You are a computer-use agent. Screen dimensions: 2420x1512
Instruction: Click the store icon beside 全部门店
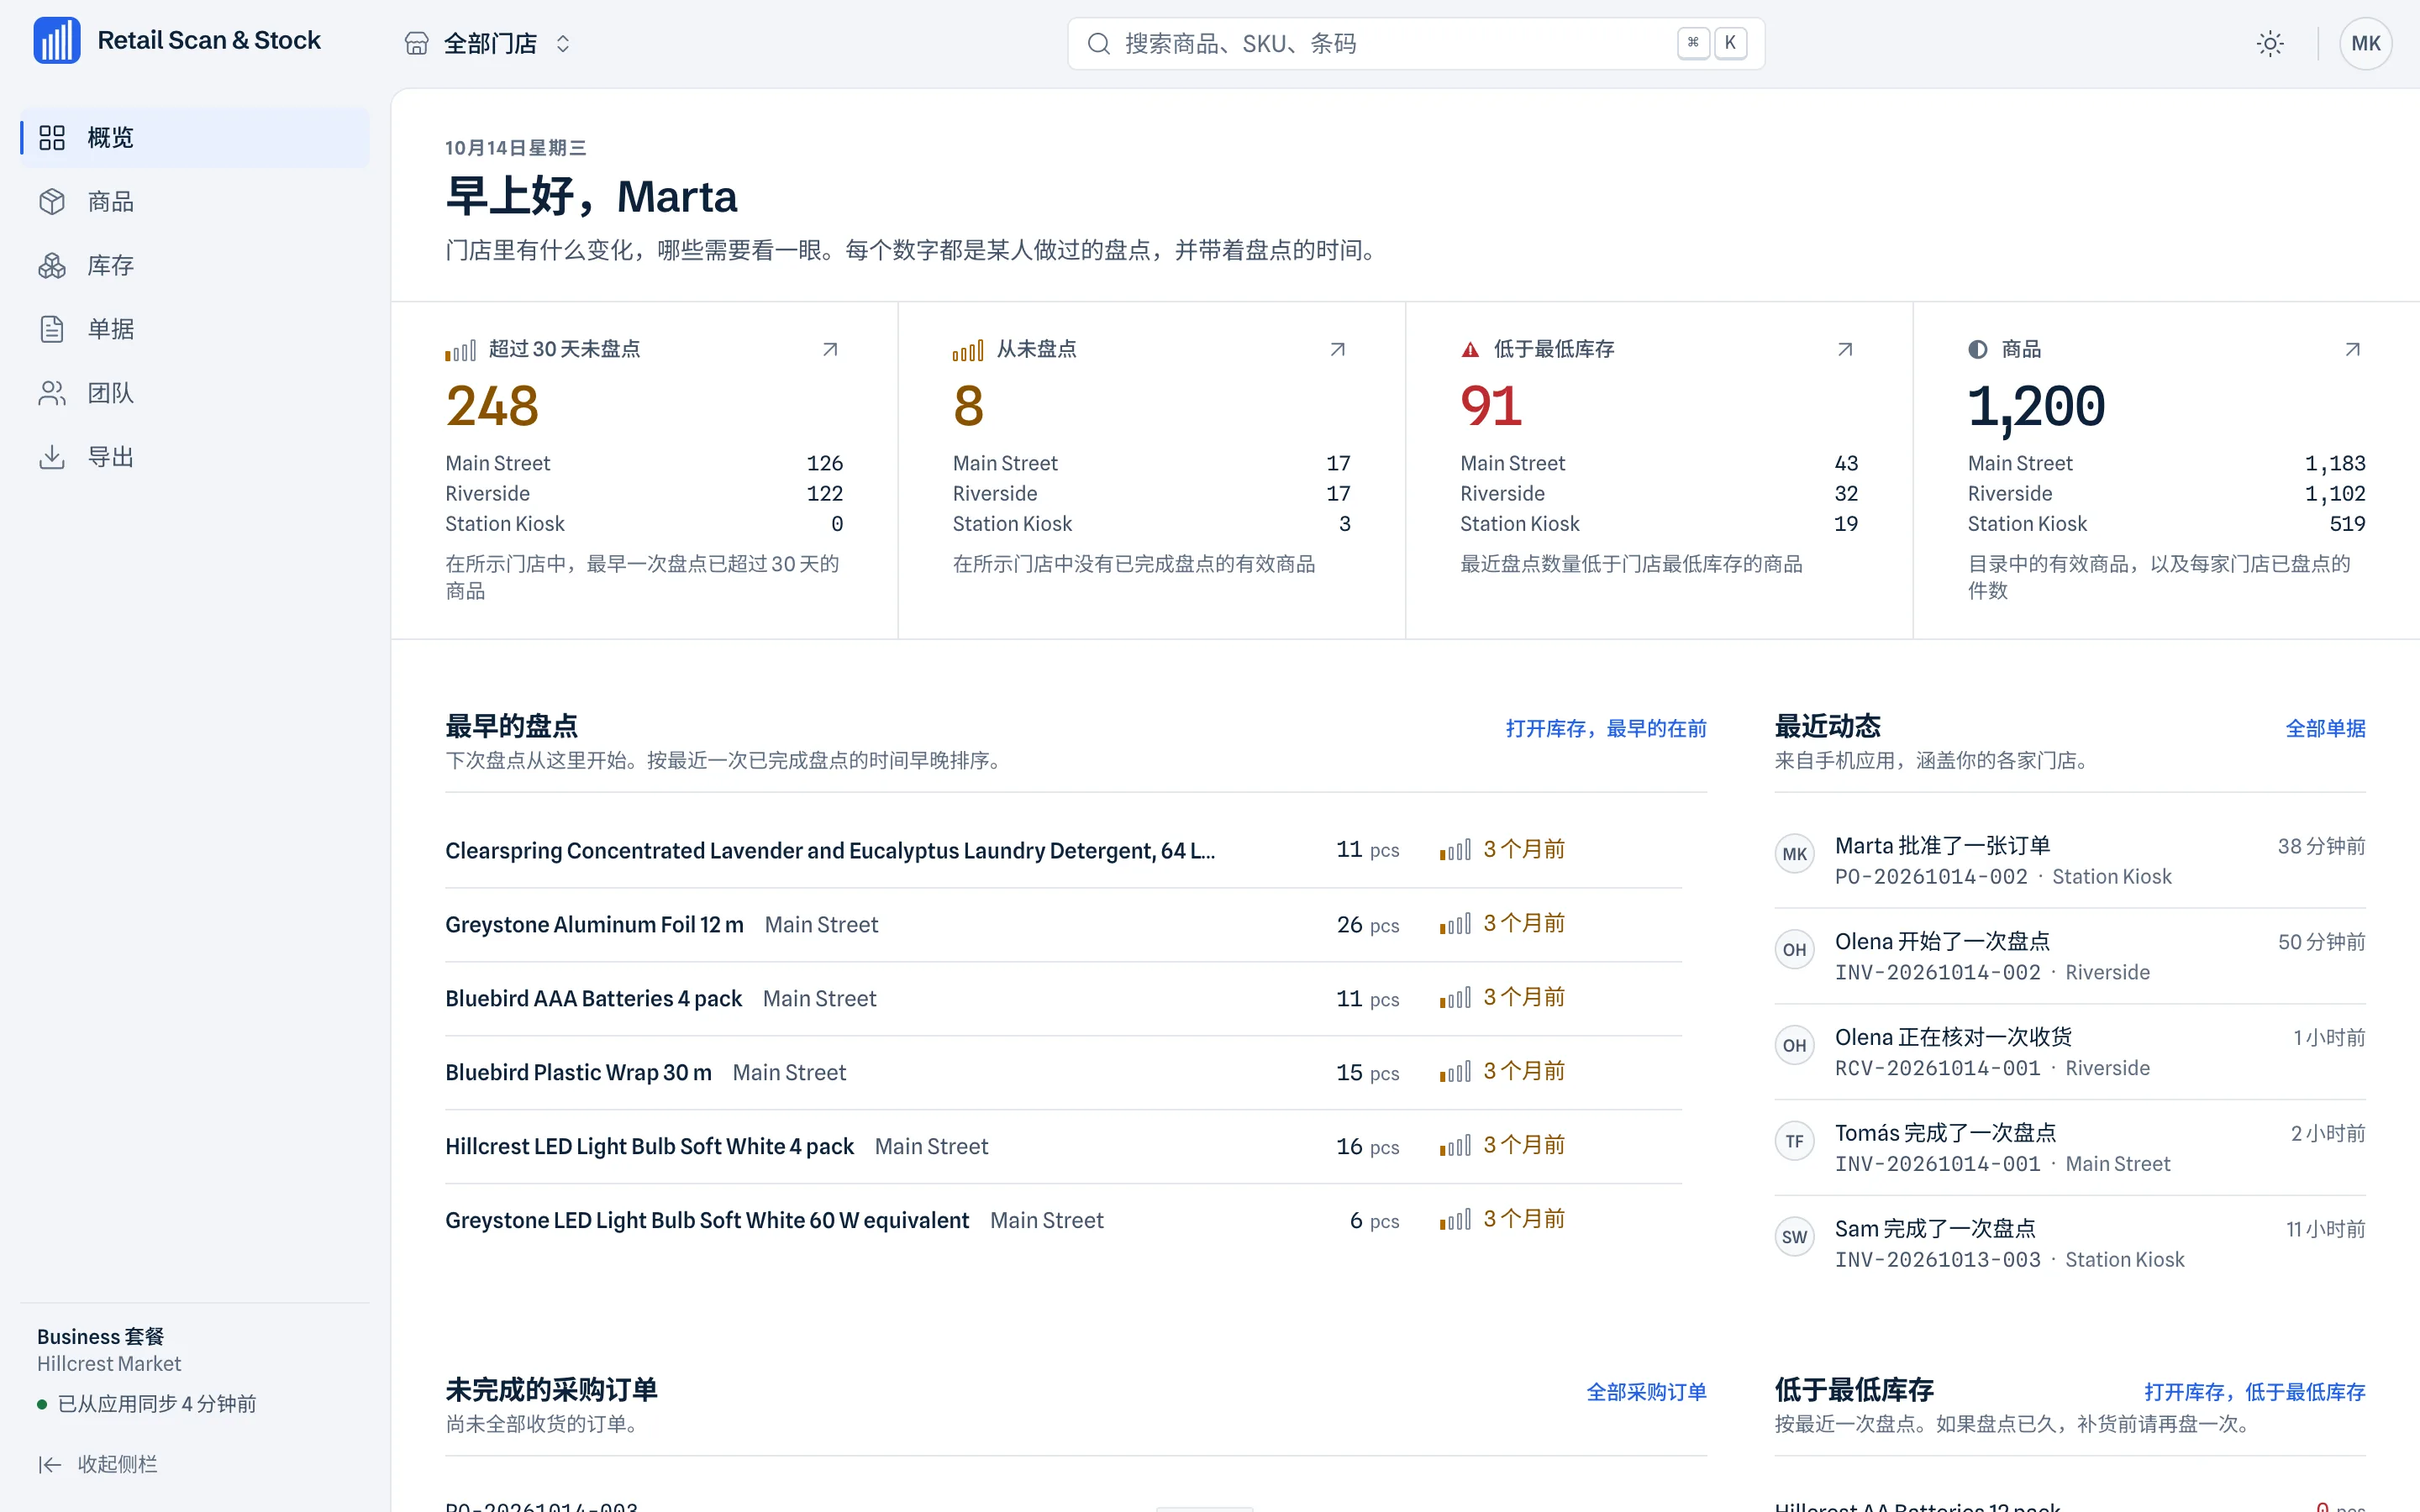point(417,44)
